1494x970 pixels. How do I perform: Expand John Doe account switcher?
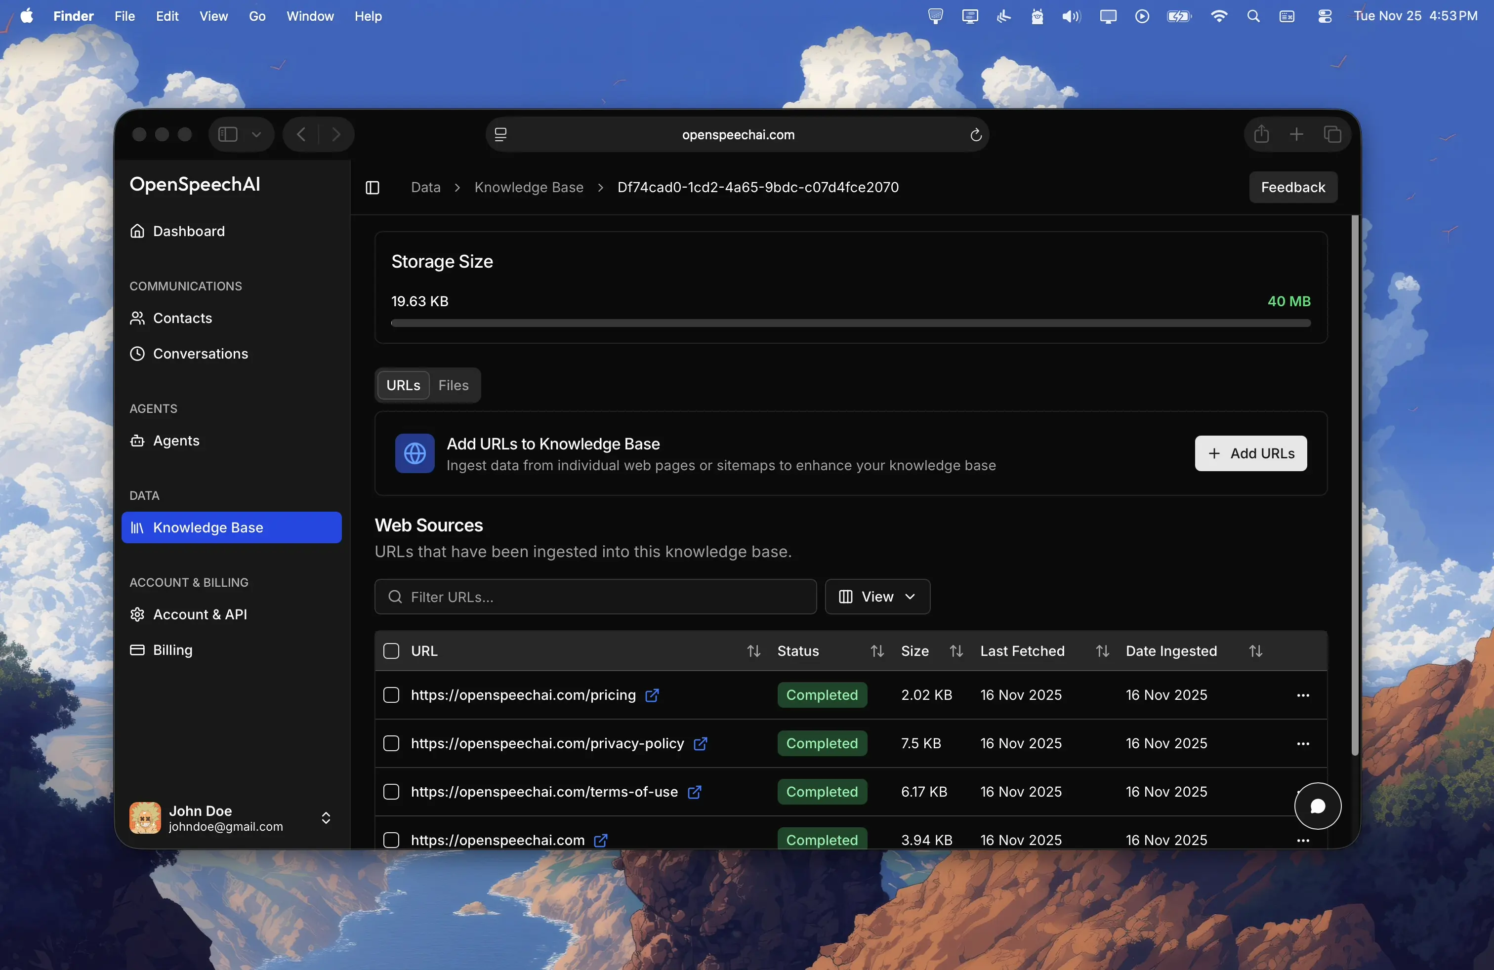[326, 818]
